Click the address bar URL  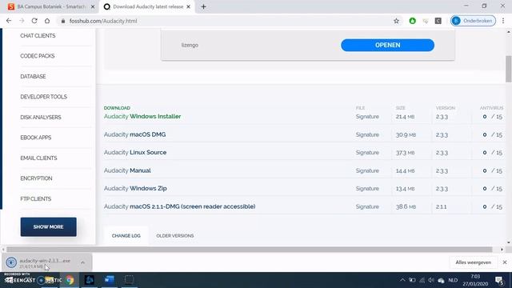[x=103, y=21]
